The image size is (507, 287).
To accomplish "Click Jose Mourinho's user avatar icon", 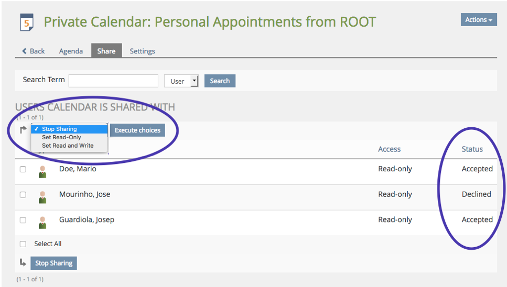I will [x=42, y=197].
